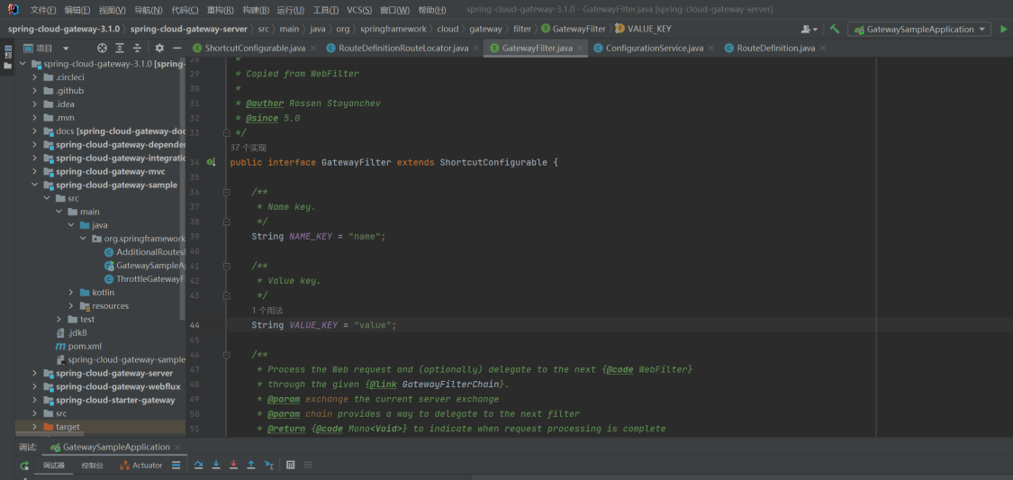Screen dimensions: 1013x480
Task: Click the project tool window stripe button
Action: (x=8, y=58)
